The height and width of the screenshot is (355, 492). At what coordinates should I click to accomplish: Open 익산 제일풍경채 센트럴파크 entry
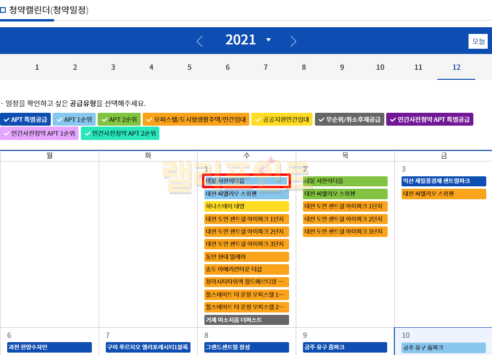[x=444, y=181]
